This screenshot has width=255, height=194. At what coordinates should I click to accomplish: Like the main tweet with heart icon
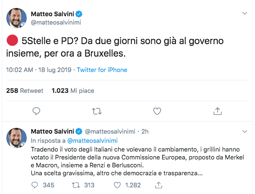coord(157,111)
